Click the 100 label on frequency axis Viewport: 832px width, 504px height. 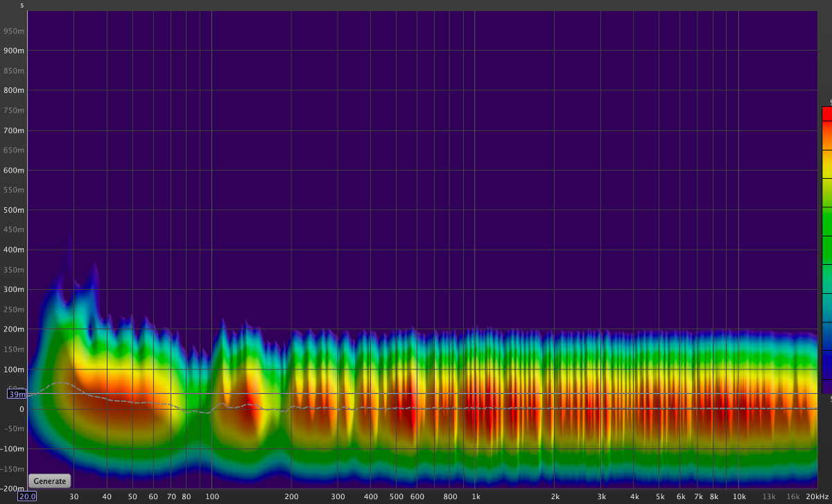[x=212, y=496]
